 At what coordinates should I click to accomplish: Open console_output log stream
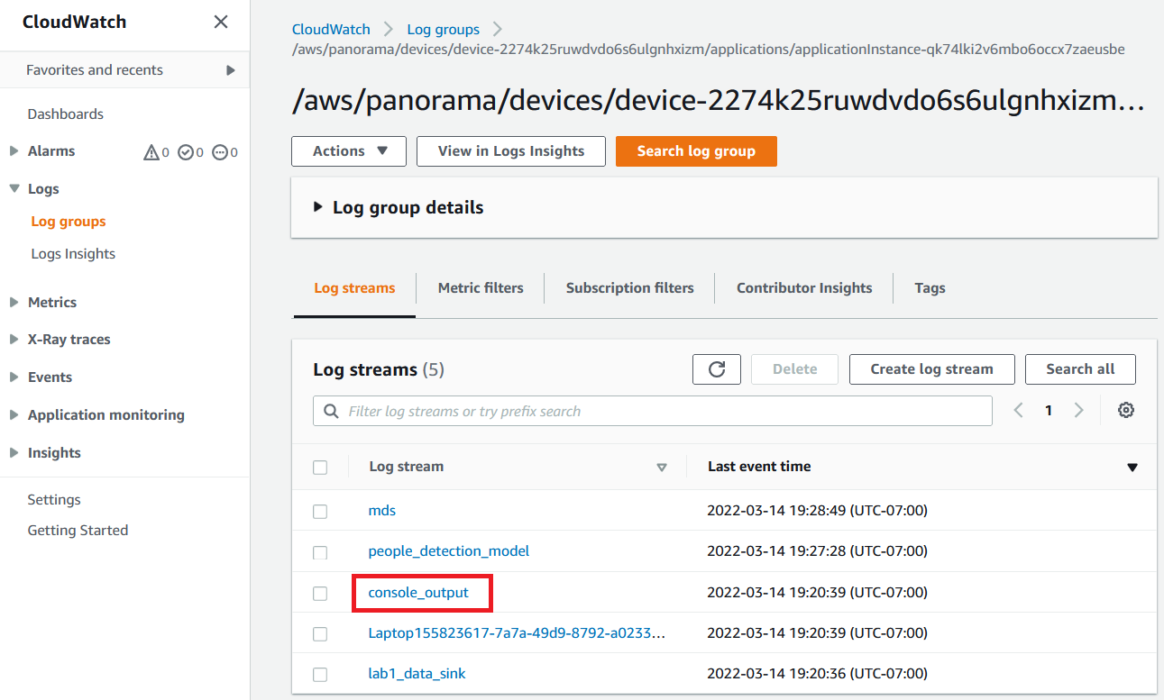pyautogui.click(x=418, y=593)
